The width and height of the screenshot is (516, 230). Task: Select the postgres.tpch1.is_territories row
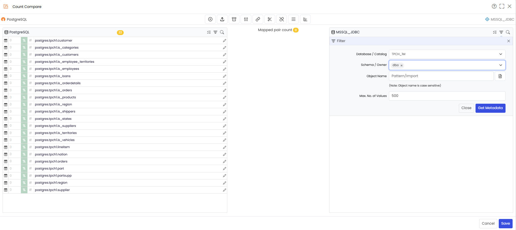click(115, 133)
